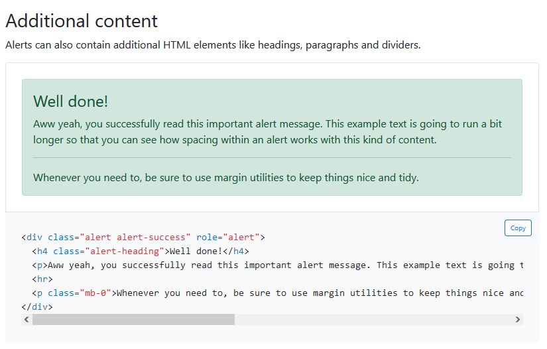
Task: Click the intro sentence about additional HTML elements
Action: click(x=213, y=45)
